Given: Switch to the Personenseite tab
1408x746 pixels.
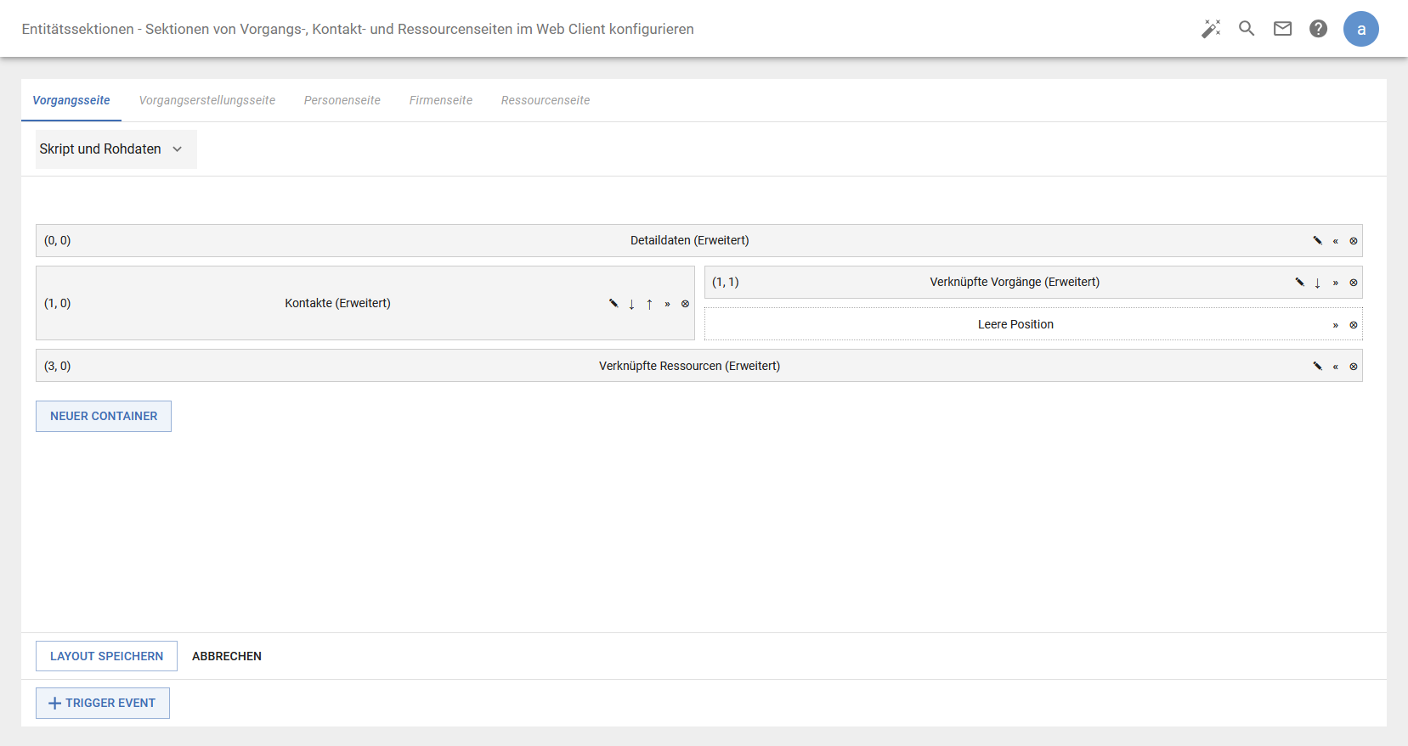Looking at the screenshot, I should [342, 100].
